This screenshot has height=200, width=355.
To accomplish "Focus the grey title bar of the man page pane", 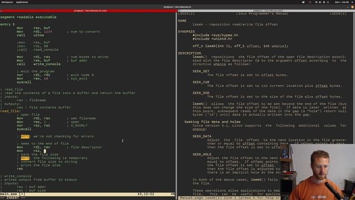I will (266, 11).
